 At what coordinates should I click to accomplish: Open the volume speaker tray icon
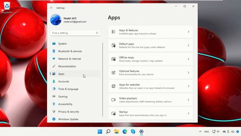218,131
